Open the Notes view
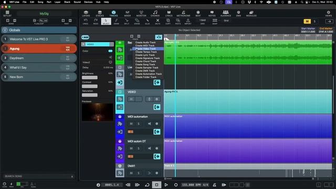Image resolution: width=336 pixels, height=189 pixels. (x=212, y=14)
